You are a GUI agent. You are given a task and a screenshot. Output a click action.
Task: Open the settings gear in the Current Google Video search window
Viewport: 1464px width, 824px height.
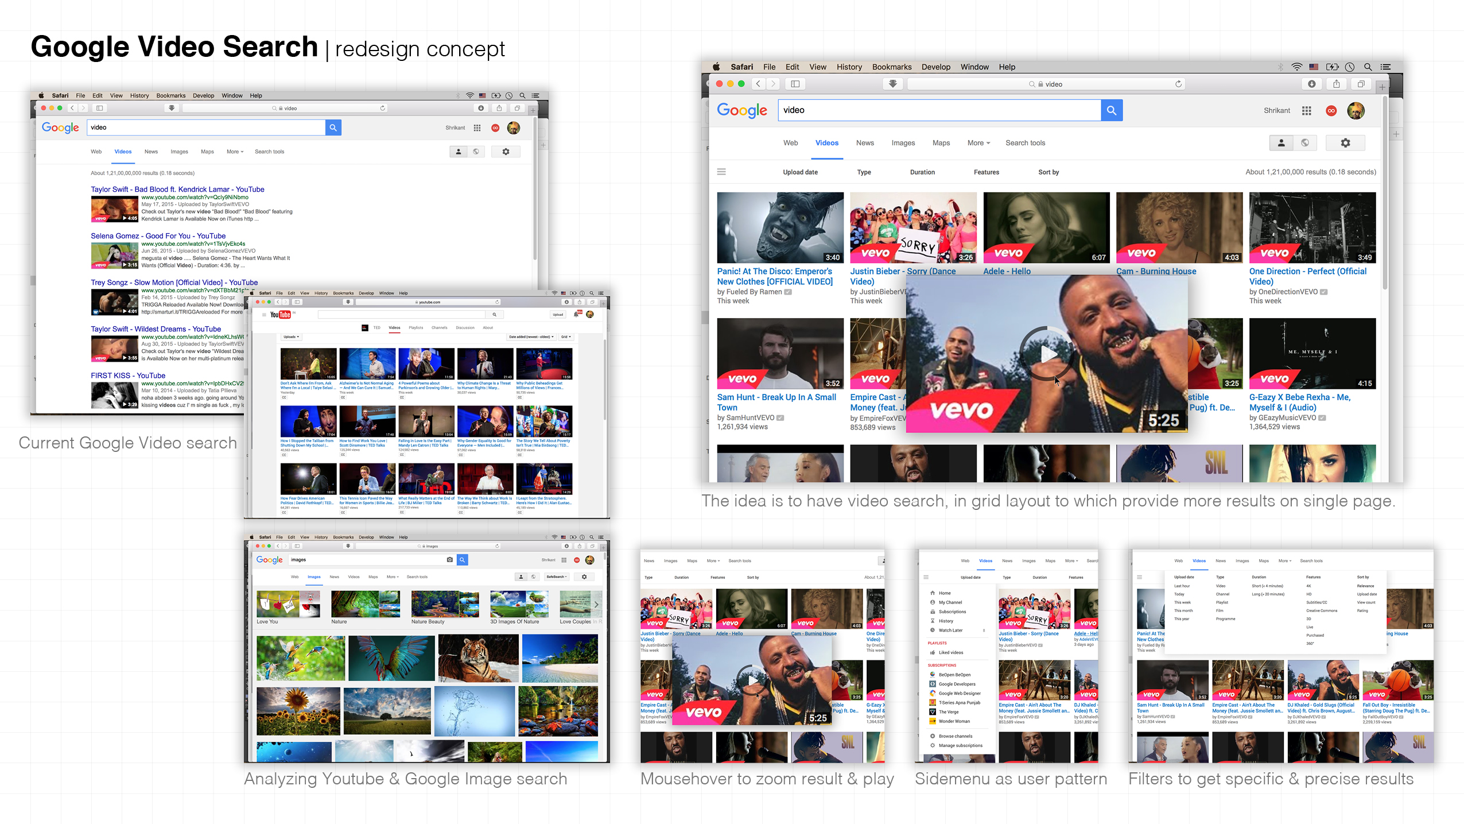pos(506,152)
